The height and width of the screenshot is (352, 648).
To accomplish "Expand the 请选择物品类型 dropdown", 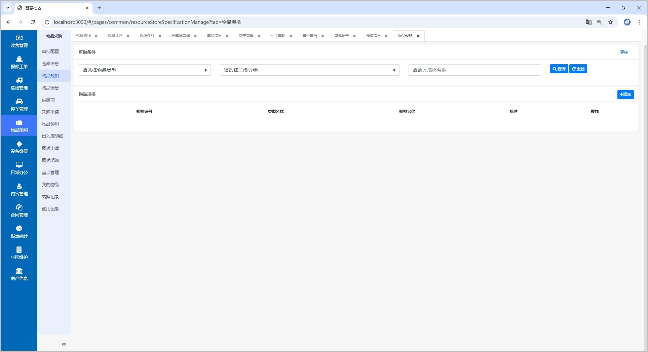I will [145, 70].
